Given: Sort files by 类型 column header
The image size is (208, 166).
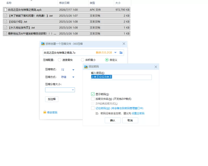Looking at the screenshot, I should click(92, 3).
